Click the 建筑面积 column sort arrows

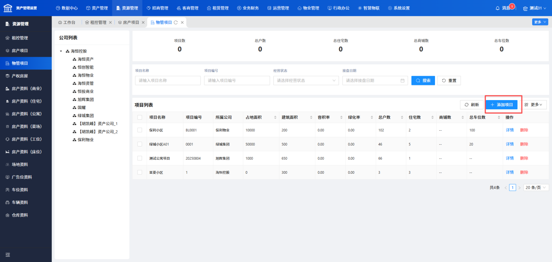tap(311, 117)
